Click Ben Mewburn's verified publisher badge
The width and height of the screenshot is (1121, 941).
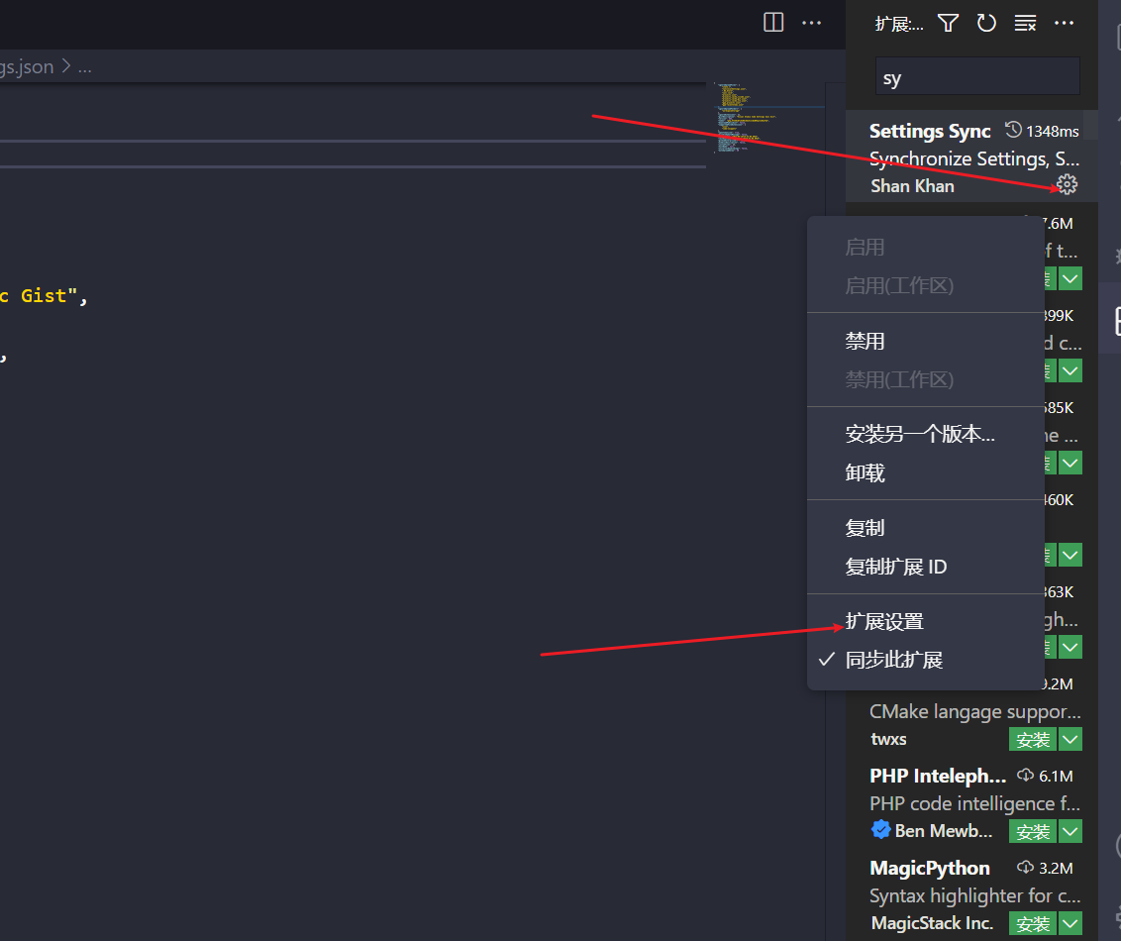coord(880,830)
